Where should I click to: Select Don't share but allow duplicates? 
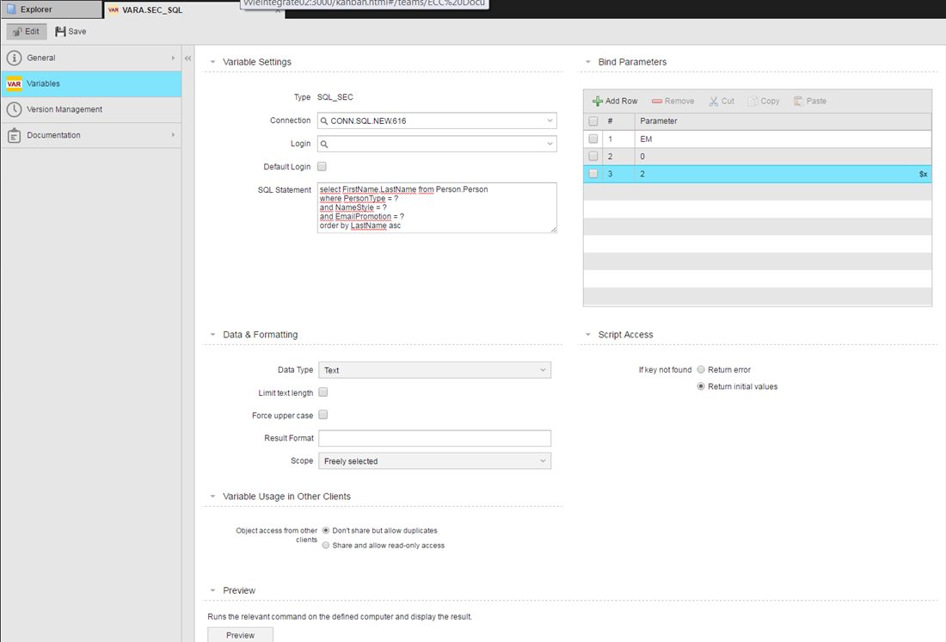[x=326, y=530]
